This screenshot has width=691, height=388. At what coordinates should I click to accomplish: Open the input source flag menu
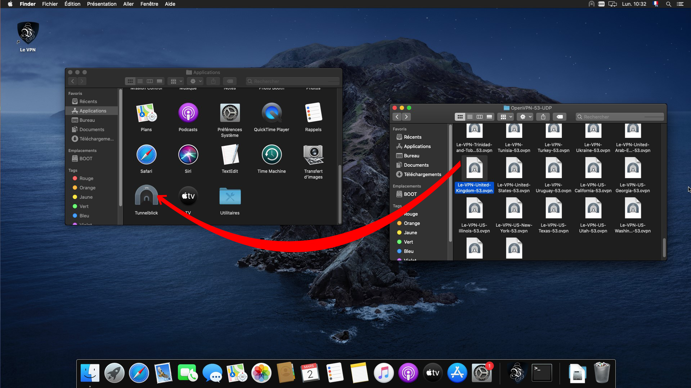coord(656,4)
